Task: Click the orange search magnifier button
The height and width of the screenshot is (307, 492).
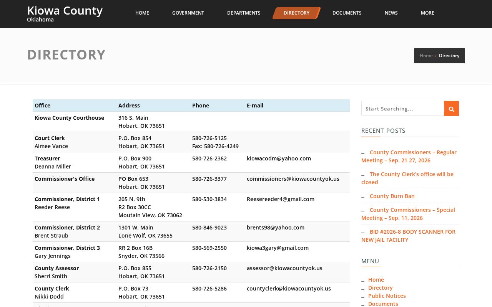Action: click(x=451, y=109)
